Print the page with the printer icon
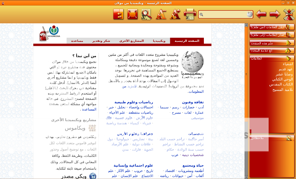This screenshot has width=296, height=179. point(190,14)
